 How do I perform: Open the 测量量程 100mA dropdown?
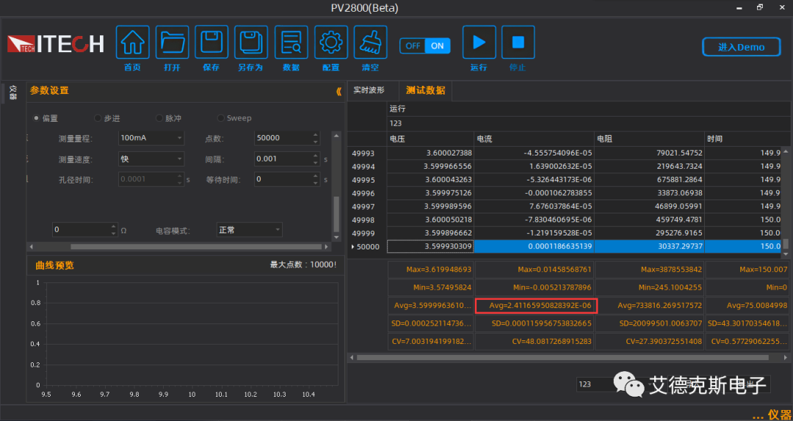click(151, 137)
